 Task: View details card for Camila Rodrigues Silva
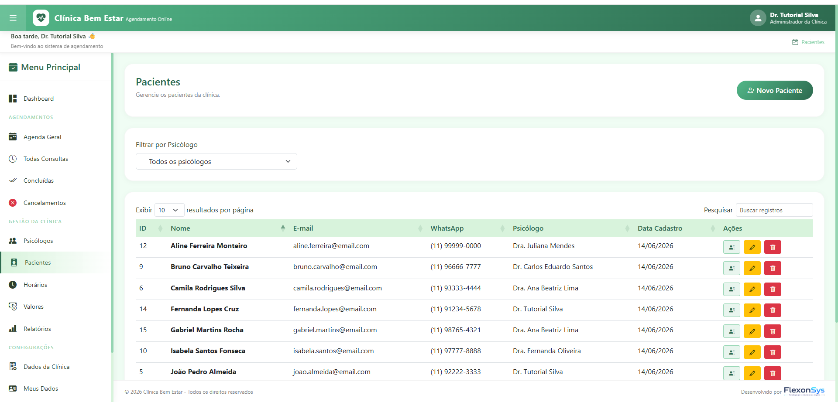pyautogui.click(x=732, y=289)
